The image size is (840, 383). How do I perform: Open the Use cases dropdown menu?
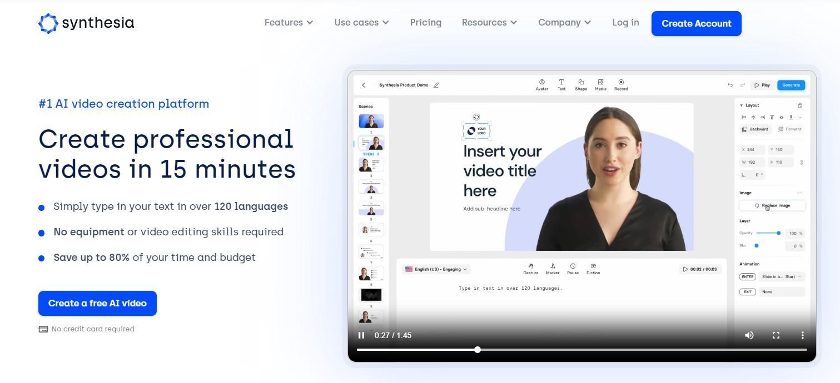[361, 23]
